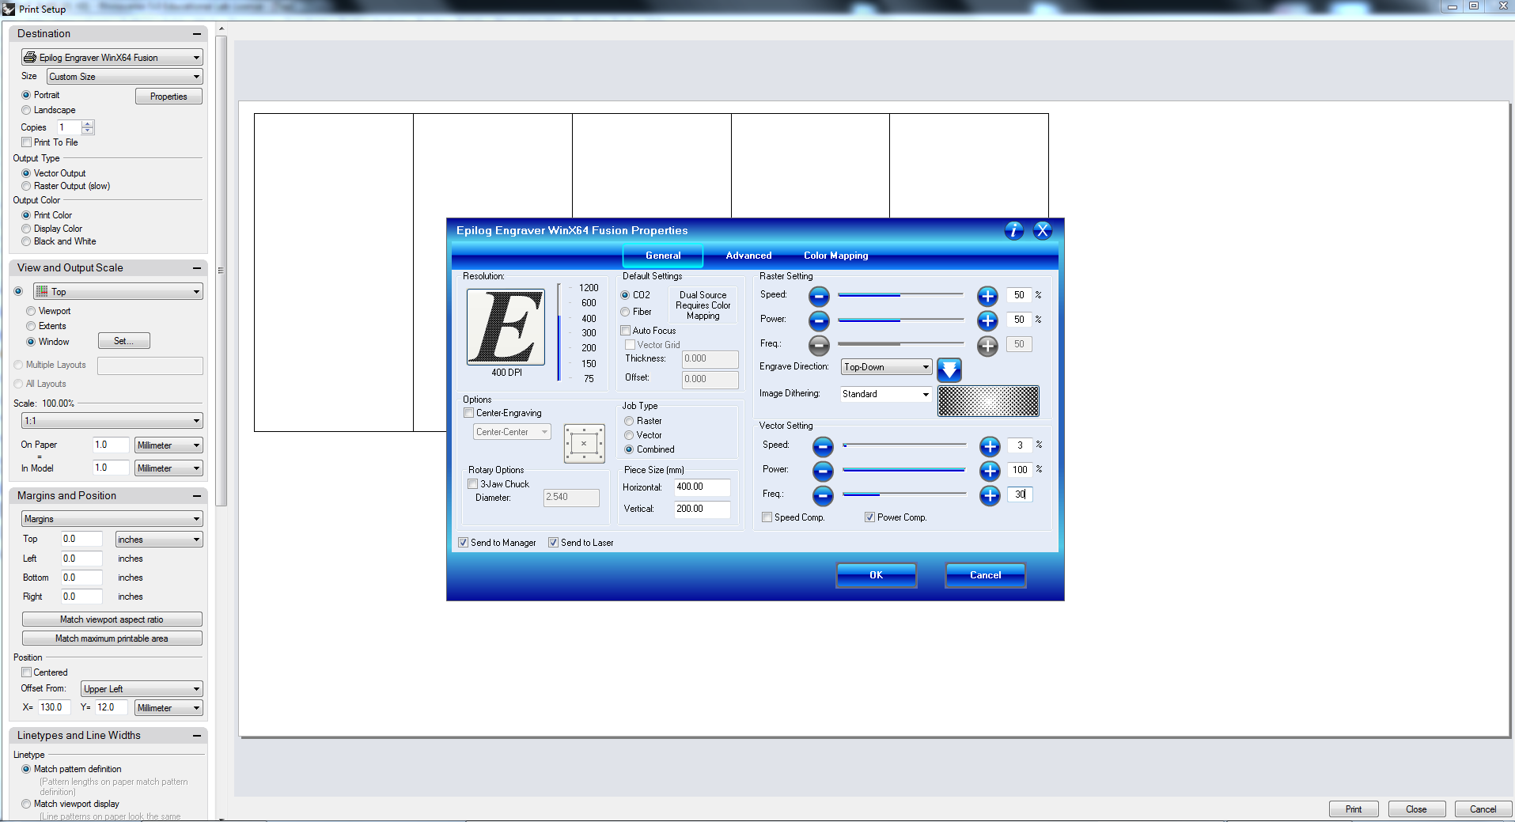Switch to the Advanced tab
This screenshot has height=822, width=1515.
click(748, 256)
